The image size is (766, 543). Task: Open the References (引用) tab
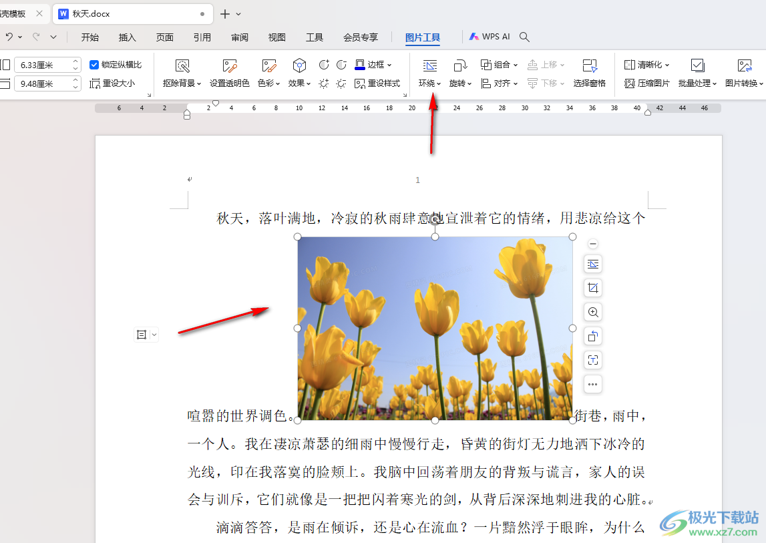pos(202,37)
